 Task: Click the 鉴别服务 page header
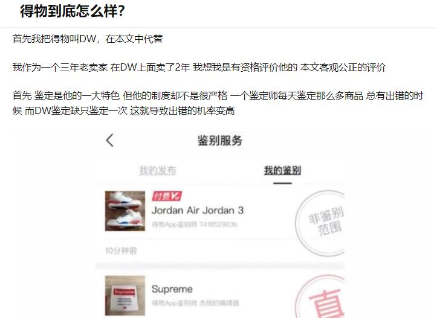220,140
